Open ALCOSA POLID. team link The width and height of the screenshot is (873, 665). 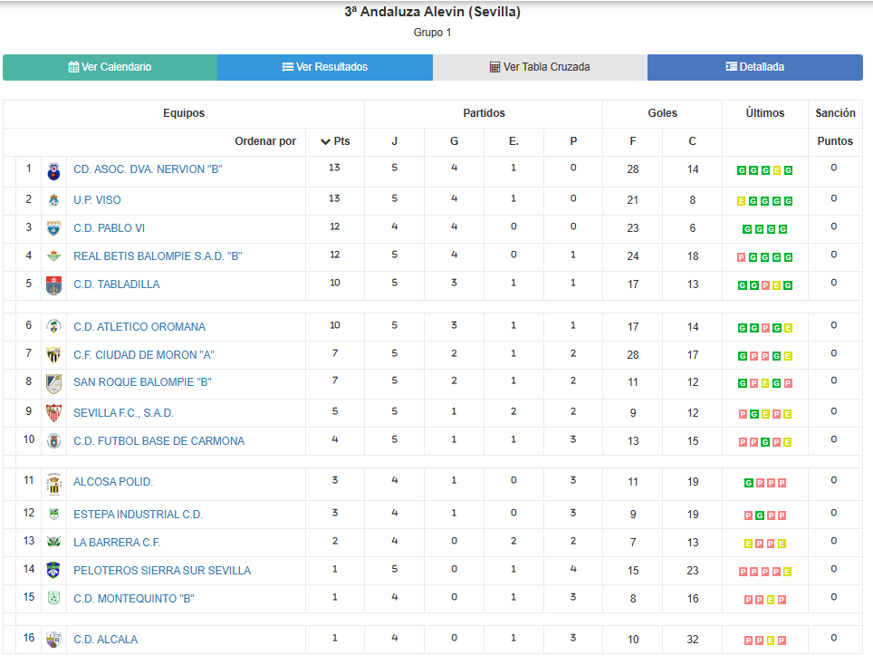113,482
